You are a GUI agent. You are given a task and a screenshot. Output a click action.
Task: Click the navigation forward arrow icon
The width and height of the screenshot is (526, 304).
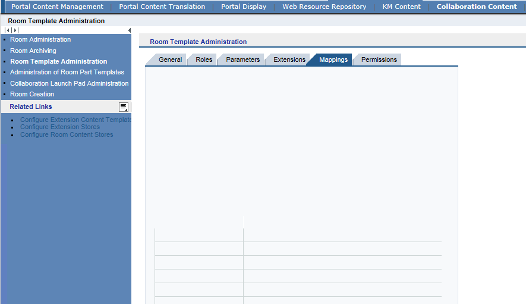(x=15, y=30)
